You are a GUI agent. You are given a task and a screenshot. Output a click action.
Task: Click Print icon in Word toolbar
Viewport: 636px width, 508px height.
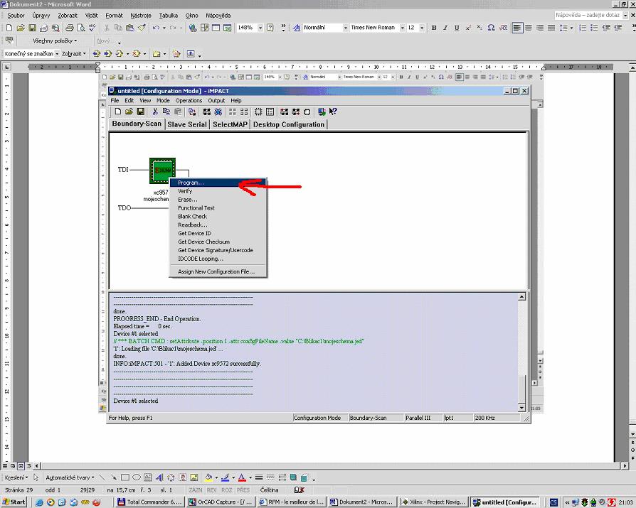[x=70, y=28]
